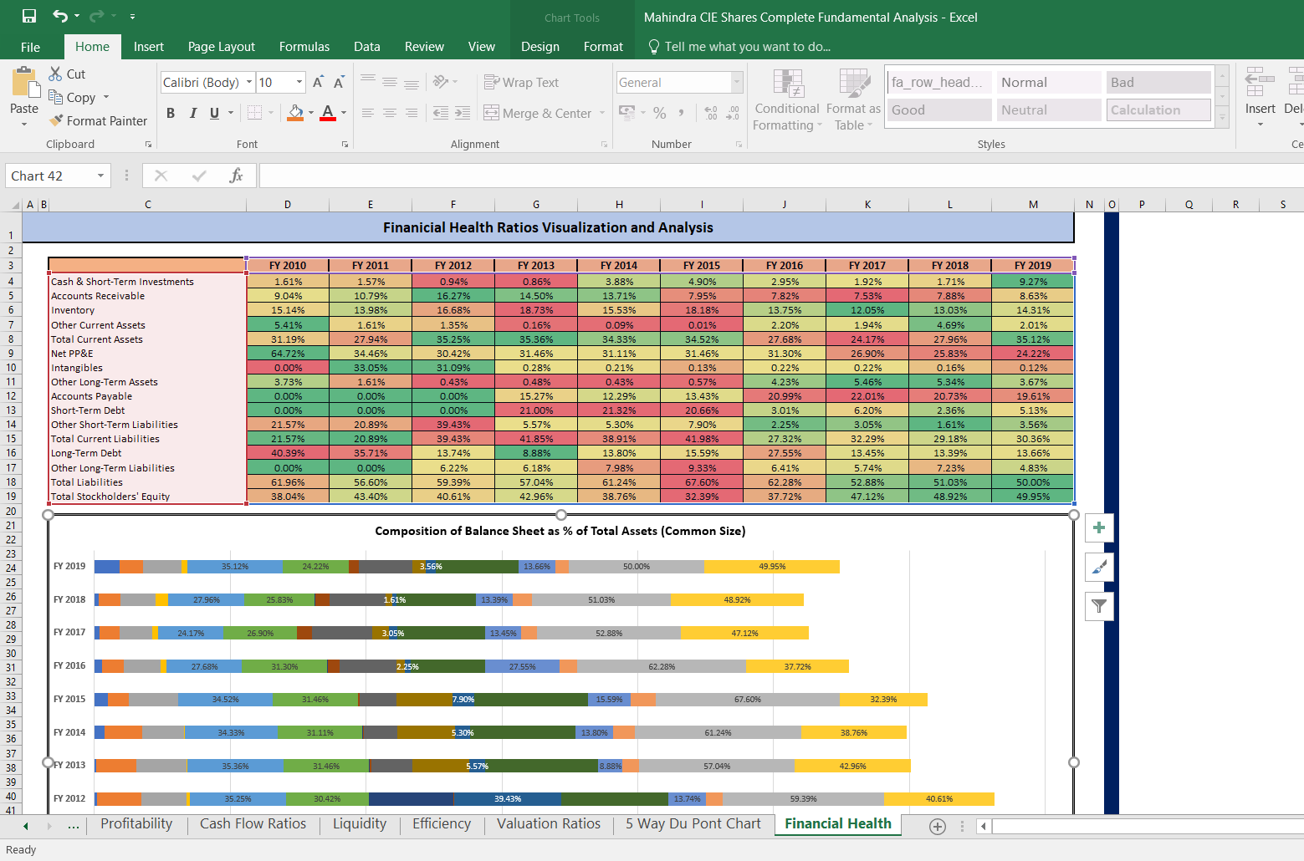Screen dimensions: 1304x861
Task: Open the File menu
Action: coord(31,47)
